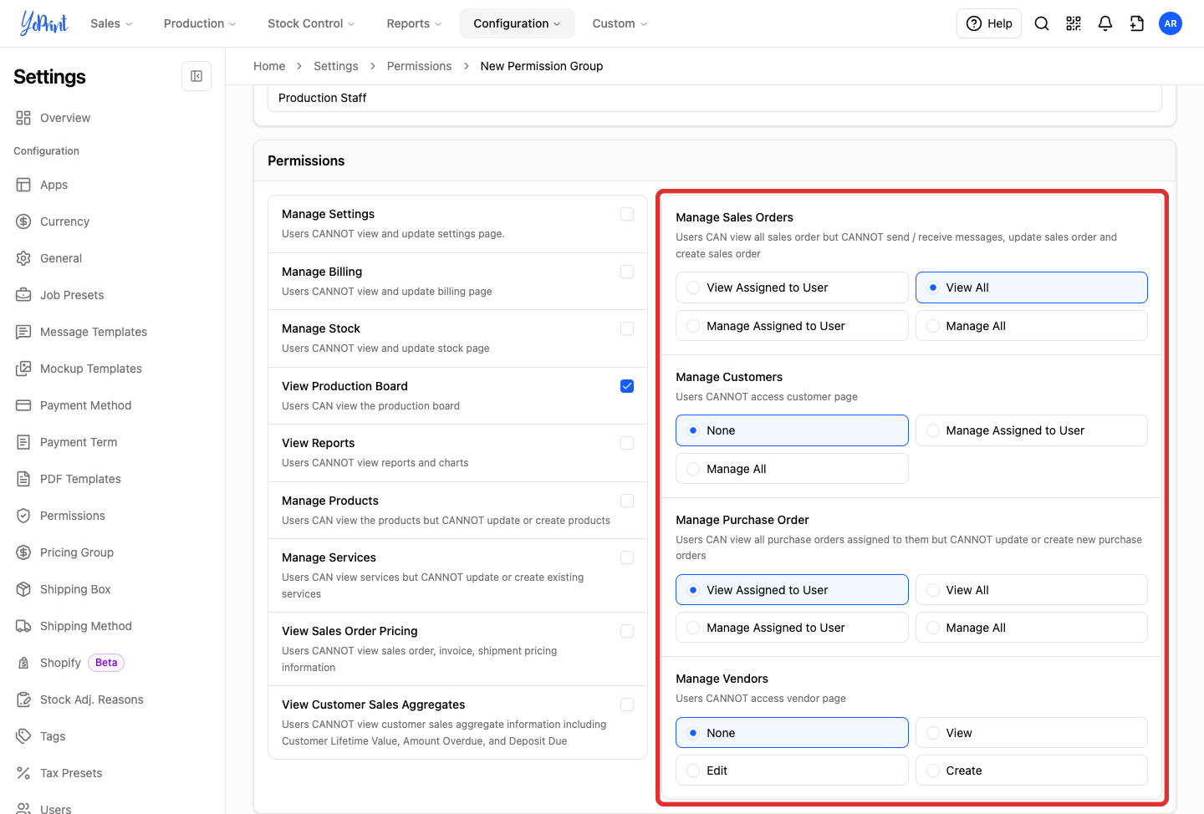The width and height of the screenshot is (1204, 814).
Task: Click the Tags icon in sidebar
Action: tap(23, 736)
